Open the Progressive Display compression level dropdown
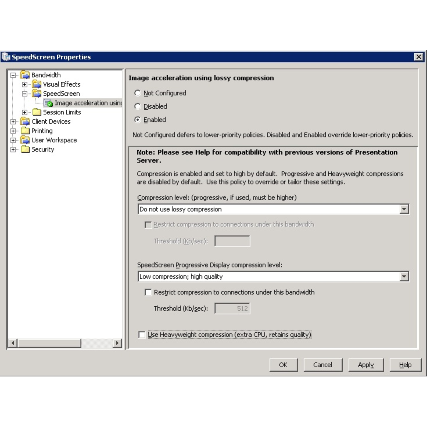This screenshot has width=427, height=427. point(404,276)
